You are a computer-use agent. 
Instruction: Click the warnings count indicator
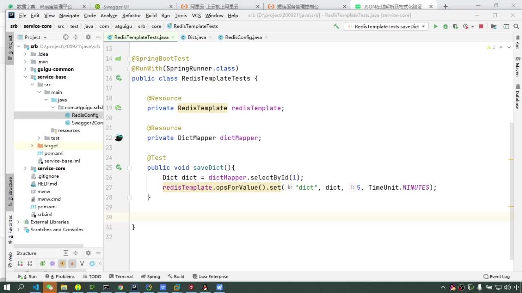[x=491, y=47]
